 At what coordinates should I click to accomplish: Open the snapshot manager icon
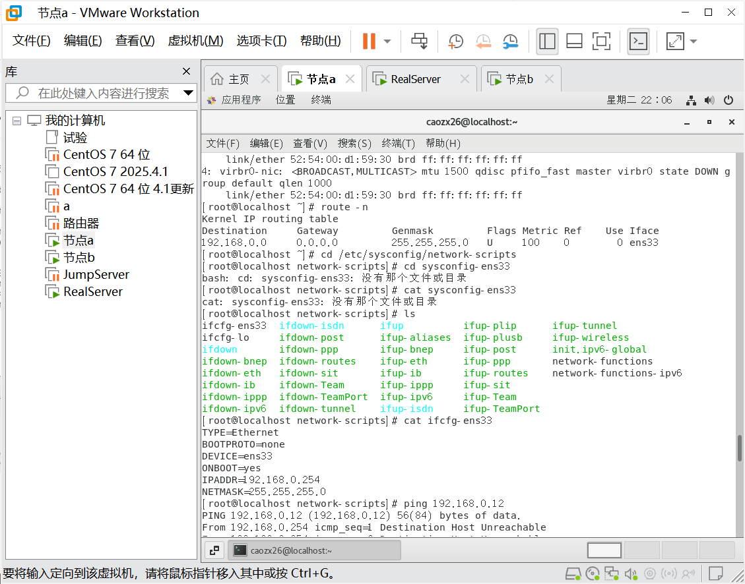[x=510, y=42]
